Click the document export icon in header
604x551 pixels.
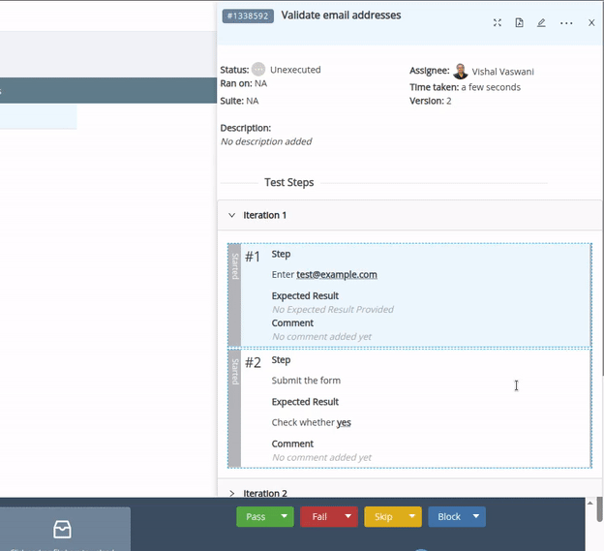point(519,22)
